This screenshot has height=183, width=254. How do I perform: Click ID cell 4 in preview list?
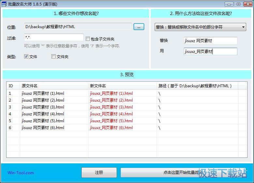[10, 114]
